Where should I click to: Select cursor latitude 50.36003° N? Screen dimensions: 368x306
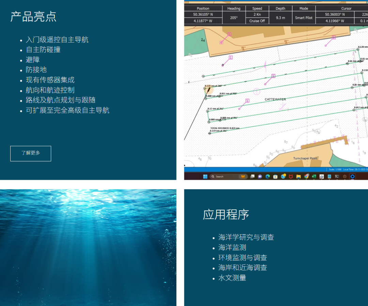coord(335,15)
